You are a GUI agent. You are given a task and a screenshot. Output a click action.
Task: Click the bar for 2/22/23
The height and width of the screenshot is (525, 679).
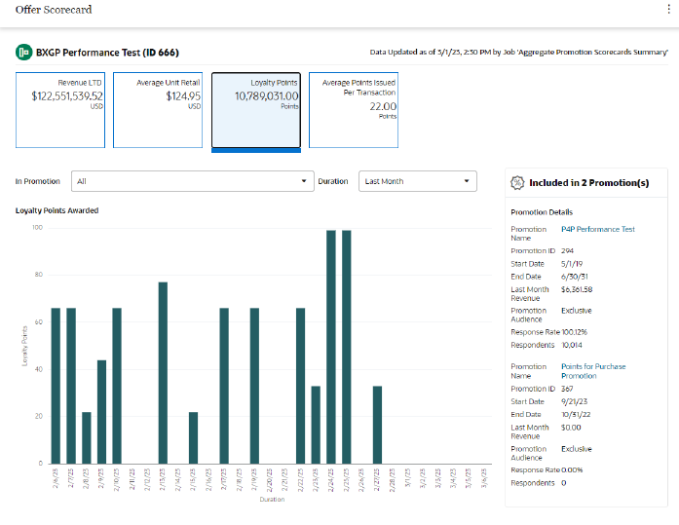tap(300, 386)
